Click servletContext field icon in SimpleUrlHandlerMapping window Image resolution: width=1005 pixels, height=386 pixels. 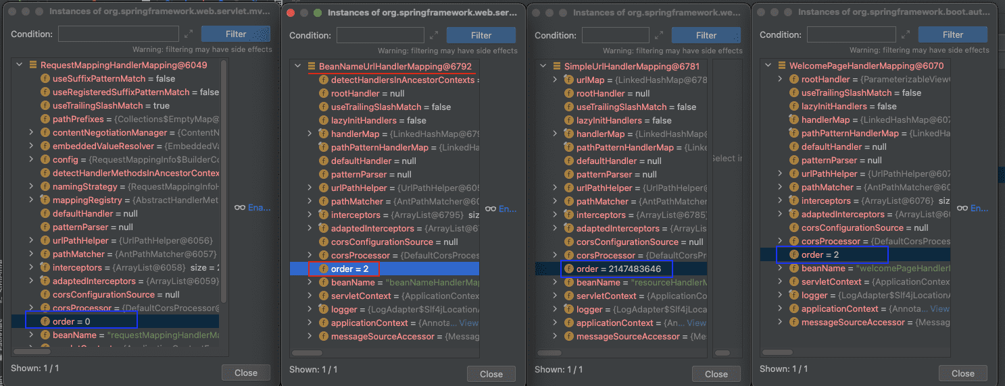pyautogui.click(x=569, y=296)
